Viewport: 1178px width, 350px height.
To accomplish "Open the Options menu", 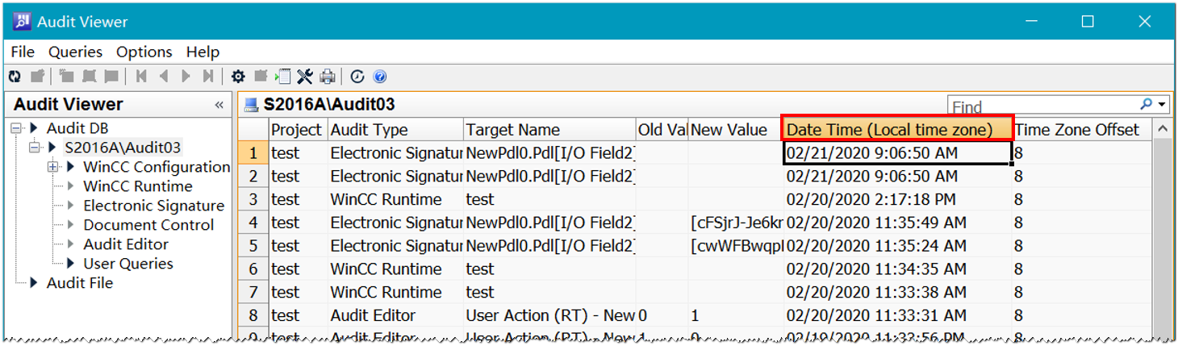I will pyautogui.click(x=144, y=52).
